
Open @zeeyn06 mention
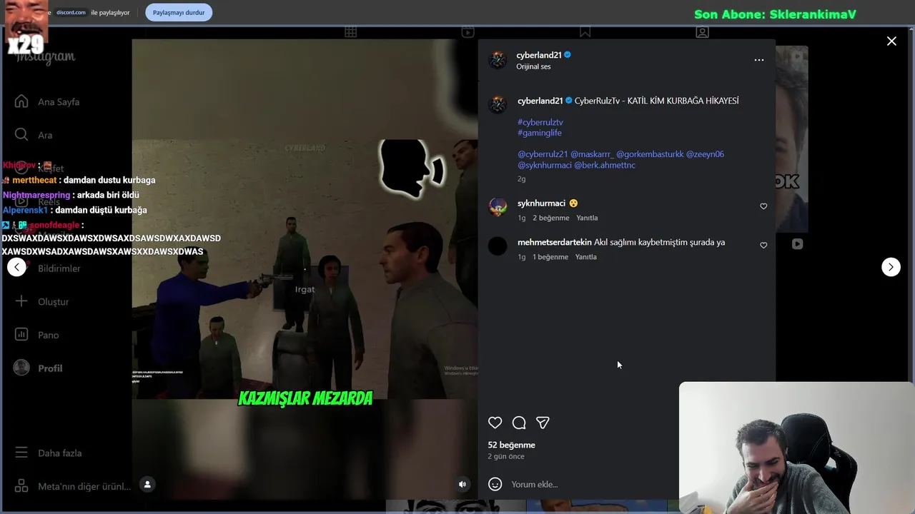coord(705,154)
